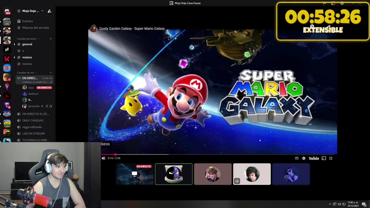Add a new text channel with plus icon

click(x=51, y=39)
